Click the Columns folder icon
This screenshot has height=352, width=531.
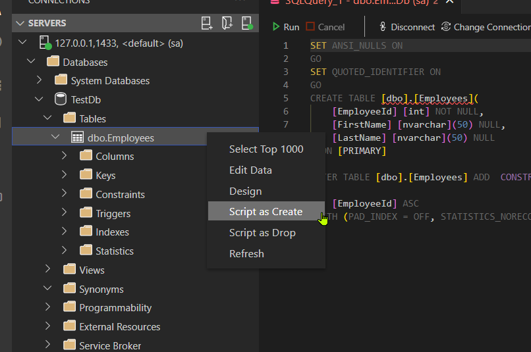86,156
